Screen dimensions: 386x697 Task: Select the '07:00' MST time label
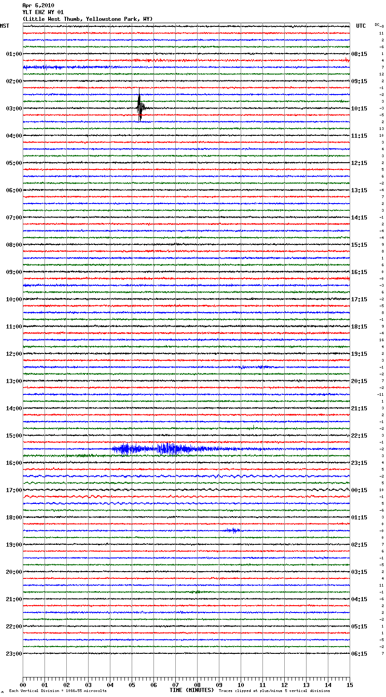point(14,218)
